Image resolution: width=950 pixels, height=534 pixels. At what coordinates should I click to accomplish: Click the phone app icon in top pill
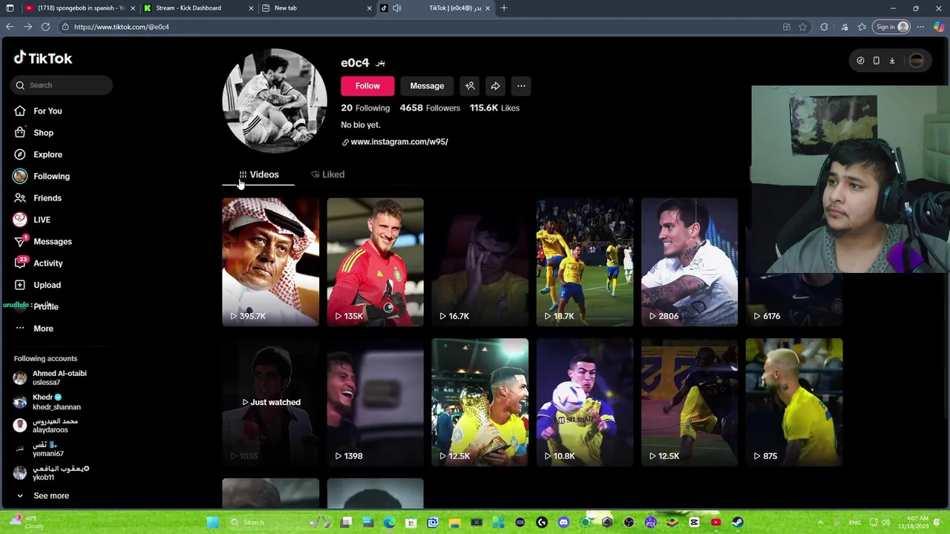click(877, 61)
